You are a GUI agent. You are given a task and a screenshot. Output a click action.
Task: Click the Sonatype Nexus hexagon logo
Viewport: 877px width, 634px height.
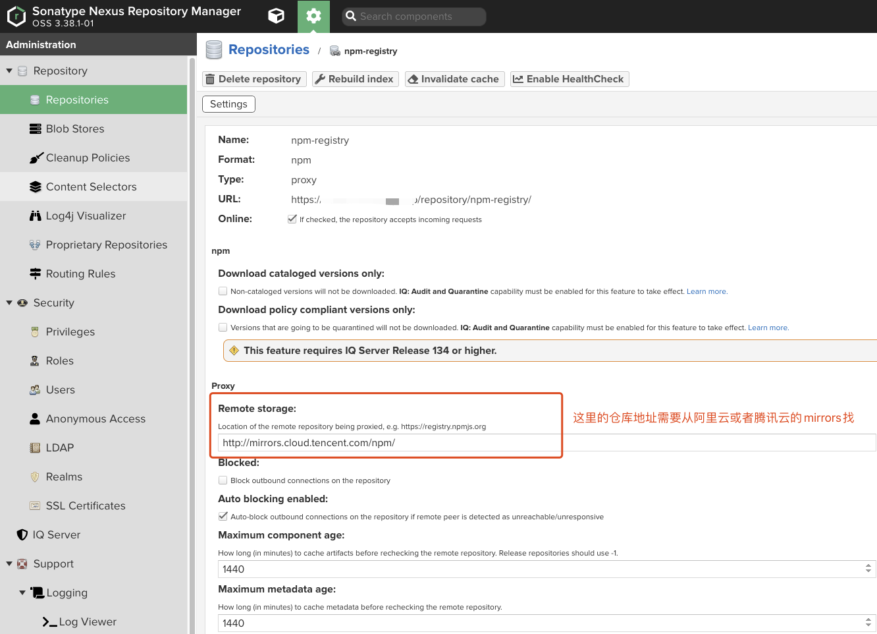pos(16,16)
